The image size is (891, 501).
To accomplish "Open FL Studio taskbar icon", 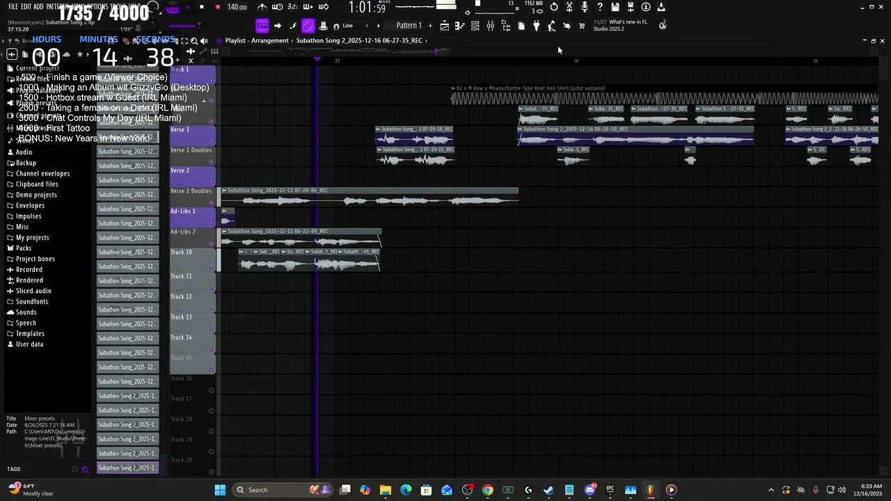I will (650, 490).
